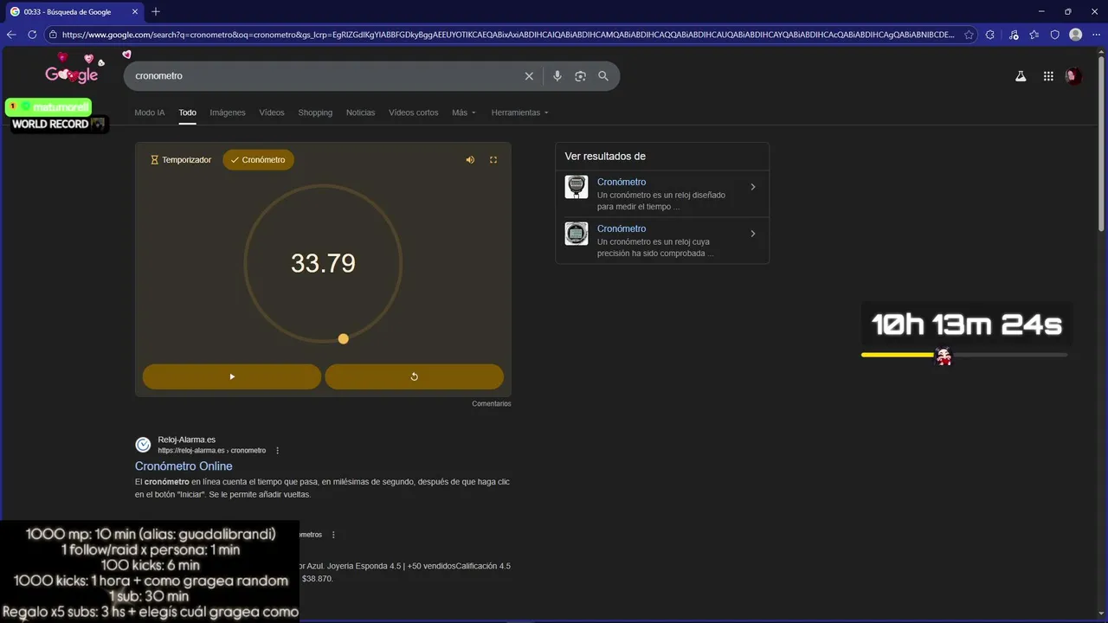This screenshot has height=623, width=1108.
Task: Click the 33.79 stopwatch time
Action: [x=323, y=263]
